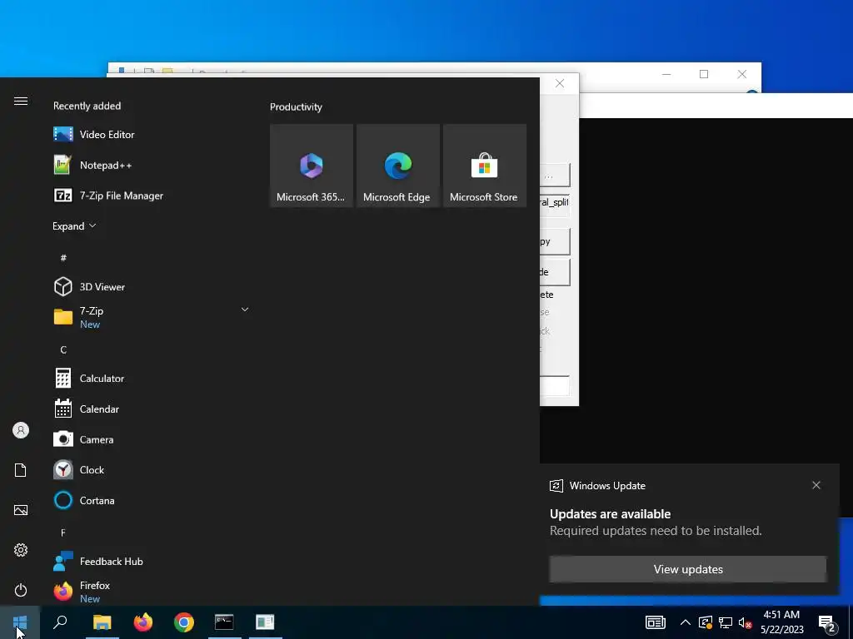Maximize the background Explorer window
The image size is (853, 639).
[x=704, y=74]
